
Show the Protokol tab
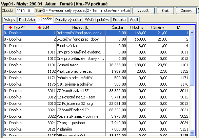click(120, 20)
